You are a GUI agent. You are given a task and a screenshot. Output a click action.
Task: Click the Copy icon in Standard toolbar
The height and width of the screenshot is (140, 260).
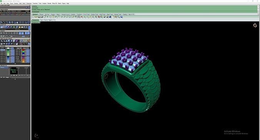point(50,17)
